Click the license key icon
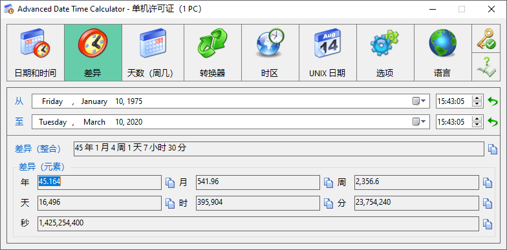 (x=486, y=39)
